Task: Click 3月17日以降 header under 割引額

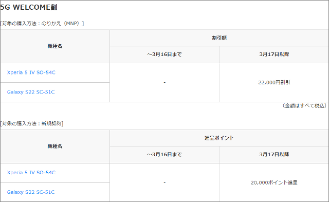Action: (x=274, y=54)
